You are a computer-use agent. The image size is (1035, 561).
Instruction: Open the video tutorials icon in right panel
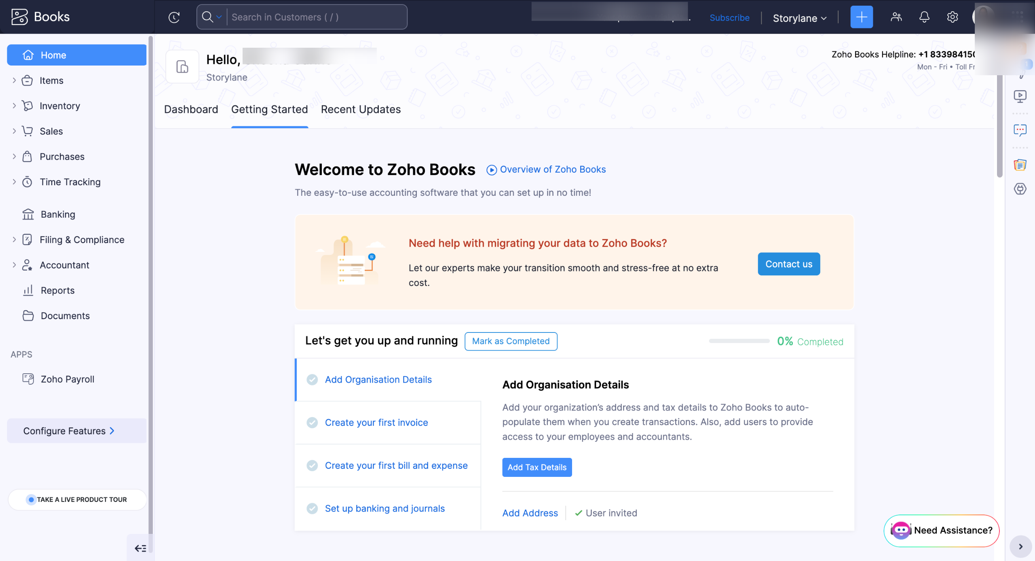pos(1020,96)
